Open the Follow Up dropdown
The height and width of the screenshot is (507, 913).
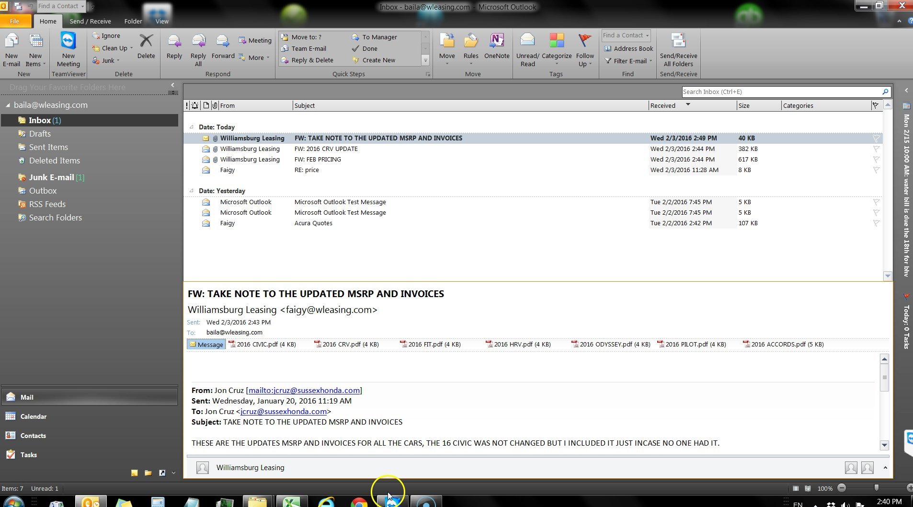(x=585, y=49)
